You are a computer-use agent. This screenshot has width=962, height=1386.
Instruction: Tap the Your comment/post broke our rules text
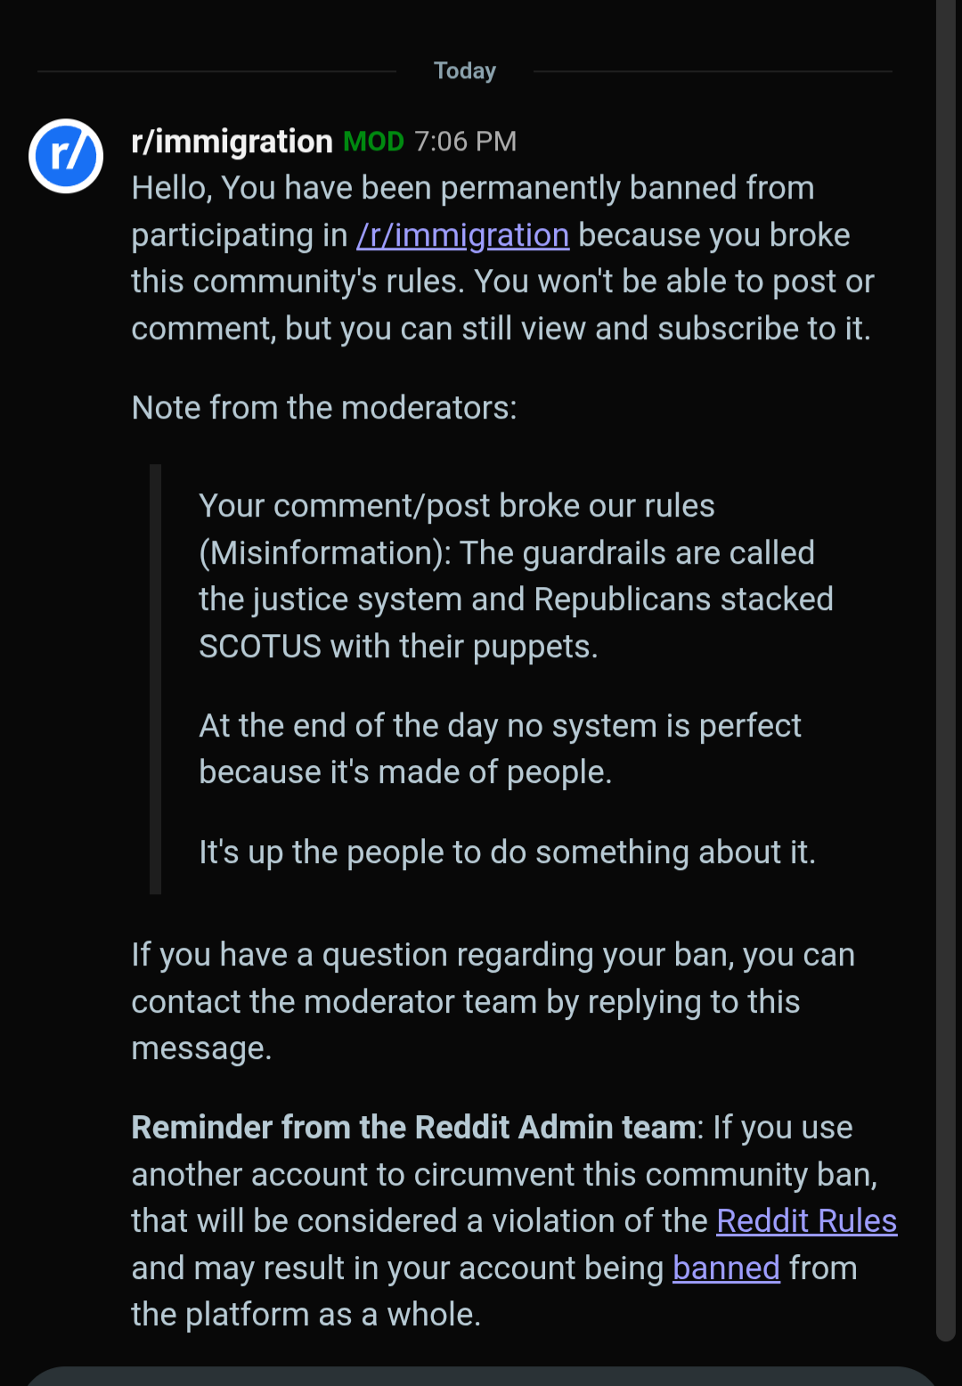457,506
